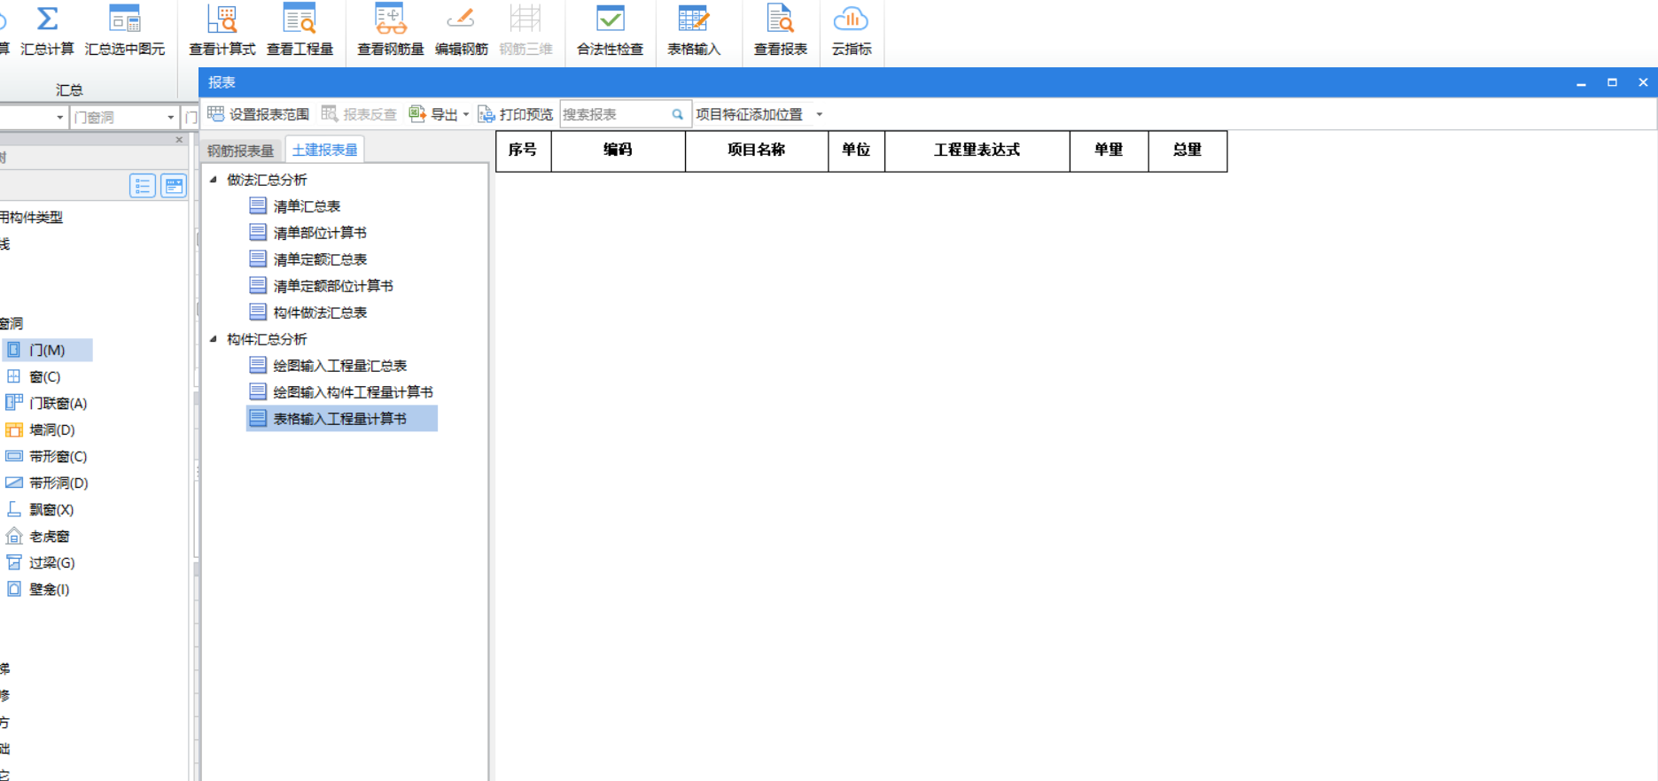Run 合法性检查 validity check

[610, 31]
